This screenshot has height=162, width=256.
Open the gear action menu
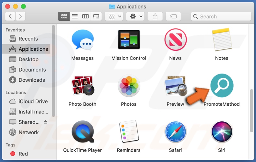point(135,16)
